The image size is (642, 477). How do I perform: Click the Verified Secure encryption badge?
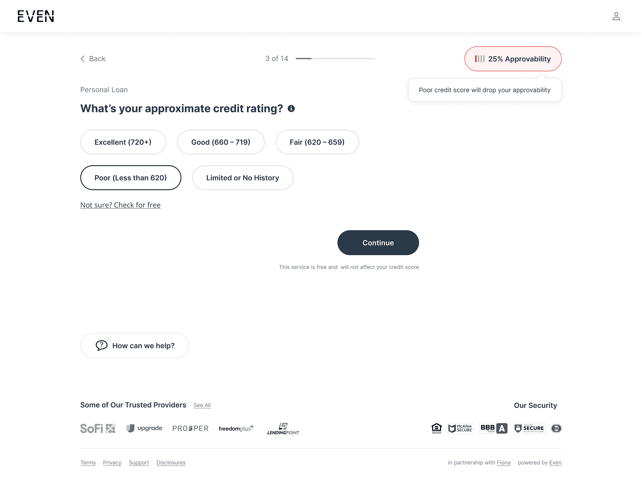pyautogui.click(x=529, y=428)
